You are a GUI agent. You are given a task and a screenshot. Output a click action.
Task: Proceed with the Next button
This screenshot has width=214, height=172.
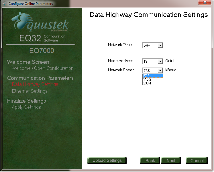tap(171, 161)
